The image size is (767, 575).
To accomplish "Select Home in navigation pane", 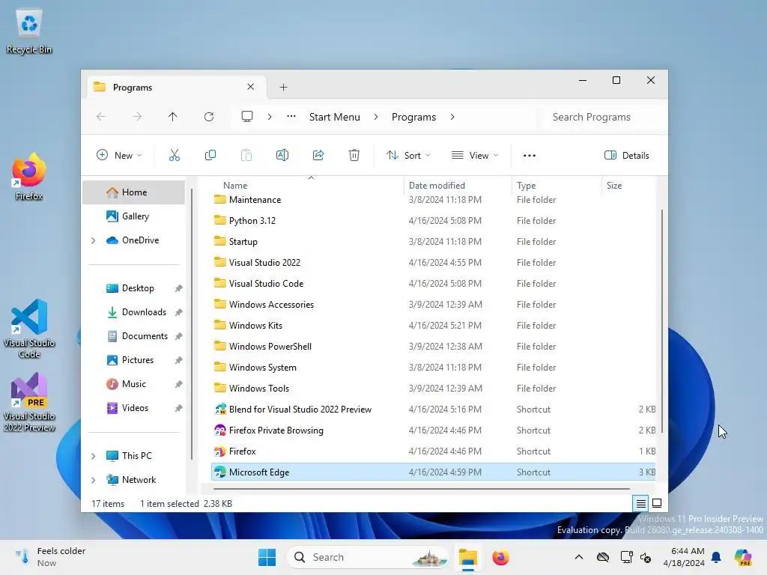I will 134,192.
